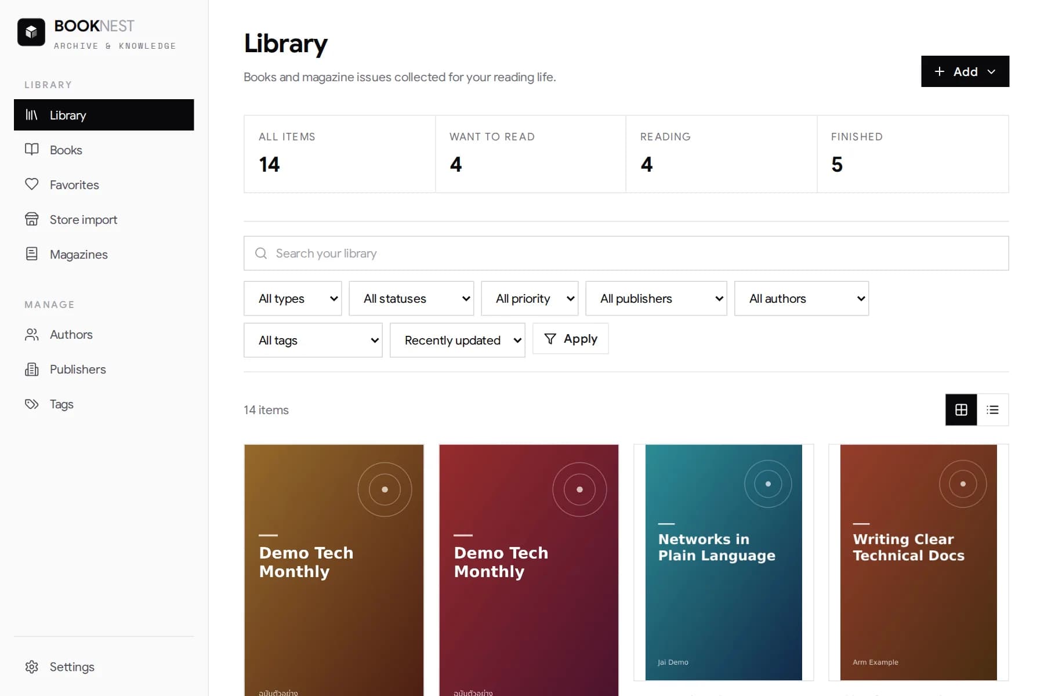Select the Reading stat card
The height and width of the screenshot is (696, 1044).
[722, 154]
